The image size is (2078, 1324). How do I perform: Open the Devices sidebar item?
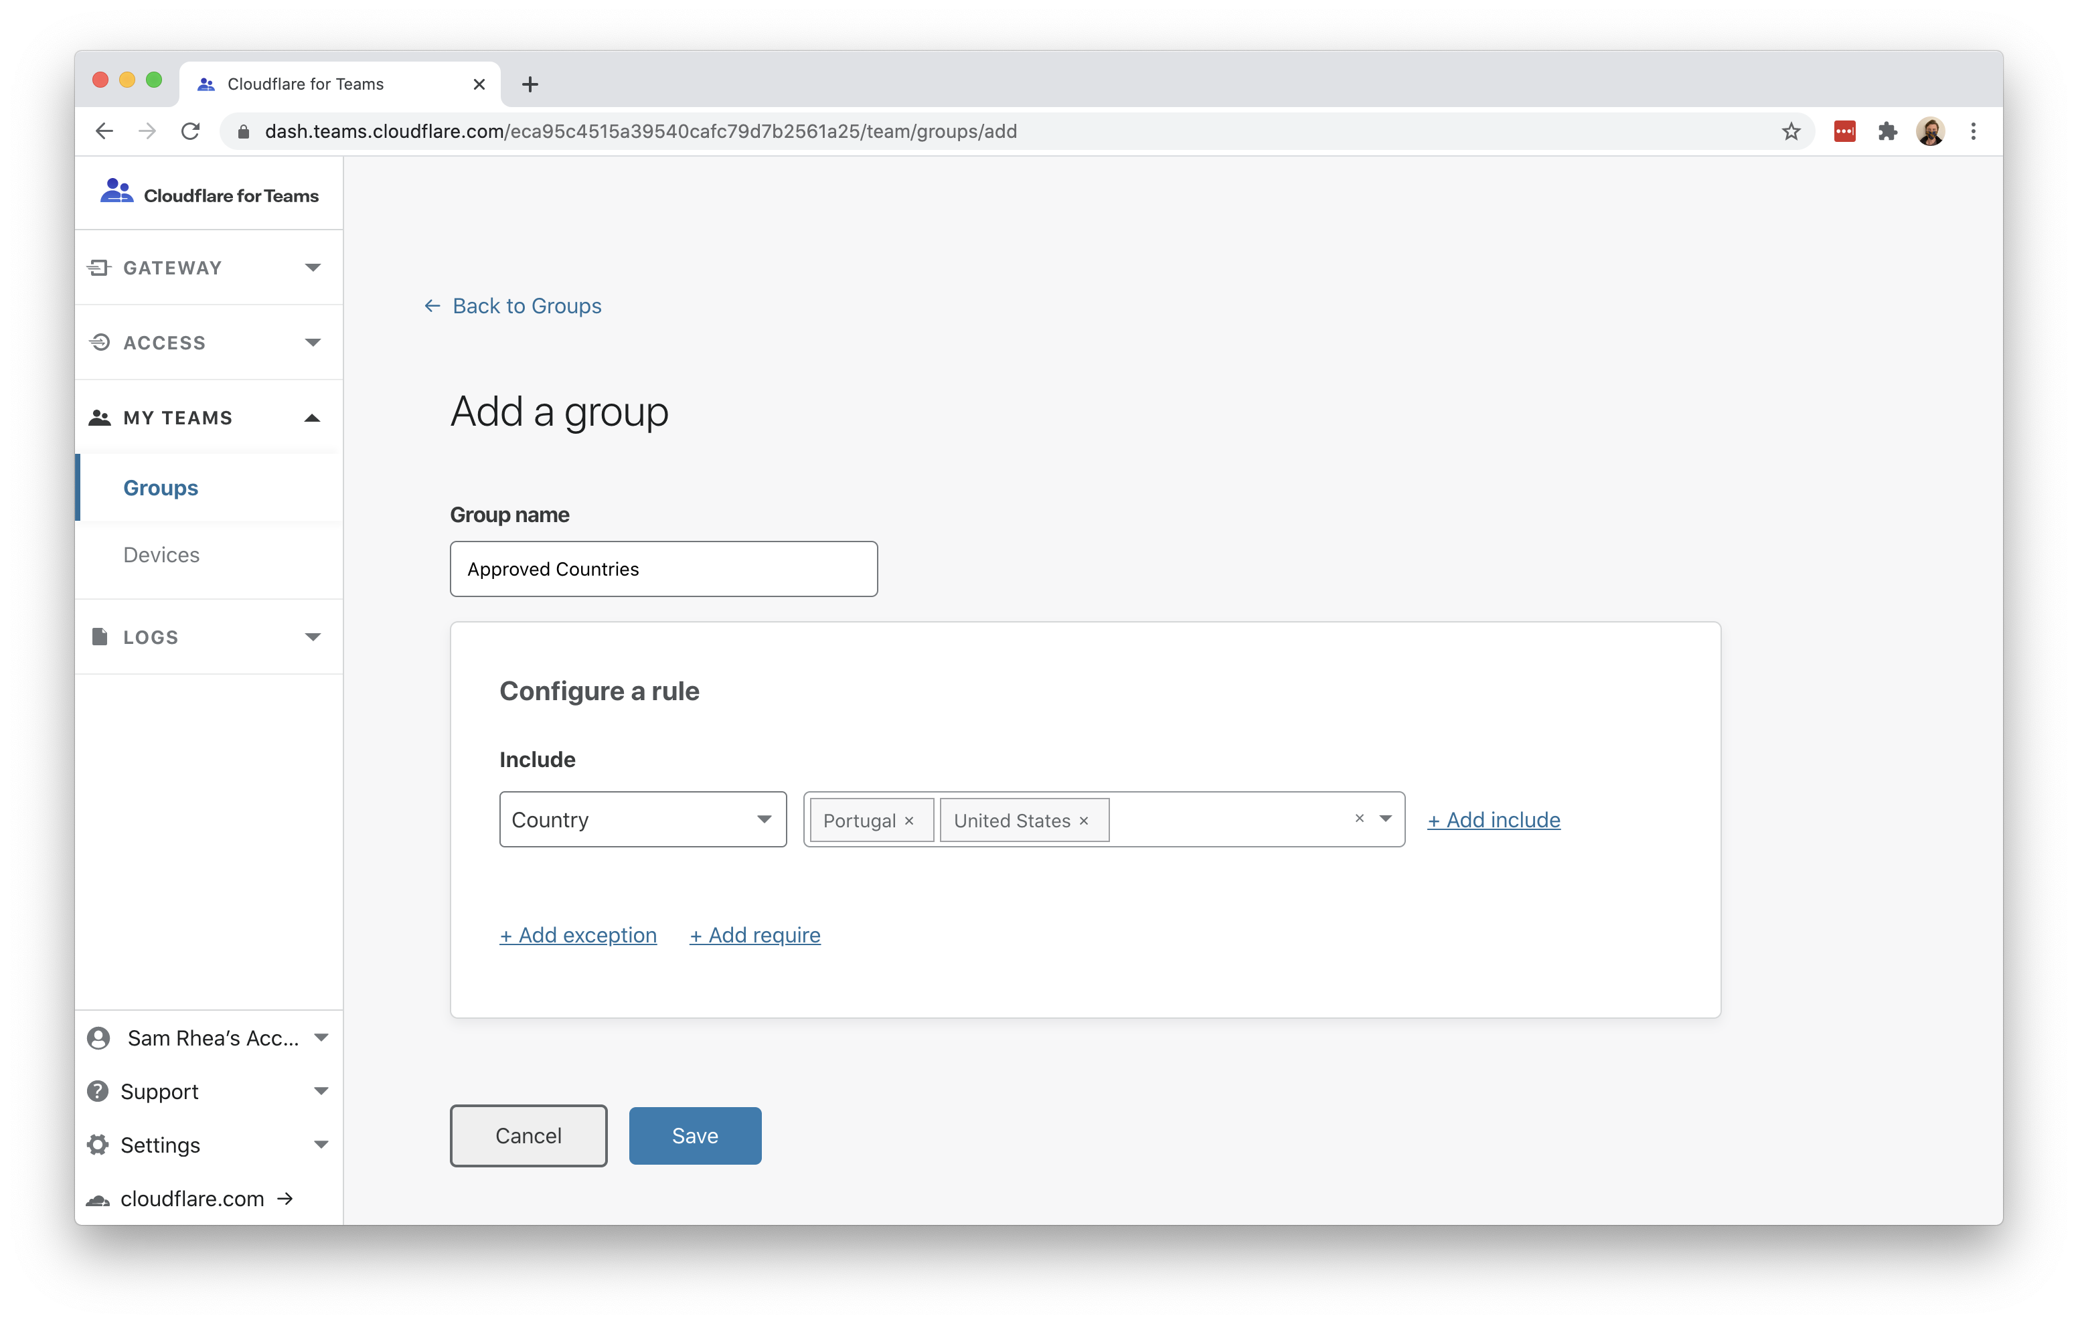pyautogui.click(x=161, y=555)
